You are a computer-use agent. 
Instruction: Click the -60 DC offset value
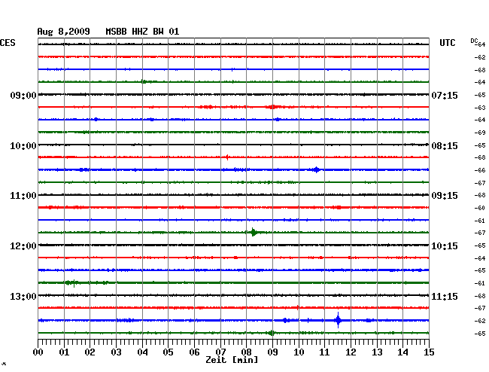click(479, 208)
